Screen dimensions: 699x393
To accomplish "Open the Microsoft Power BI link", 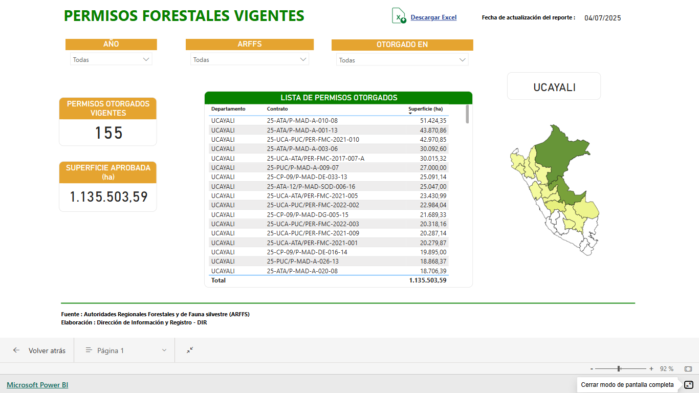I will tap(37, 385).
